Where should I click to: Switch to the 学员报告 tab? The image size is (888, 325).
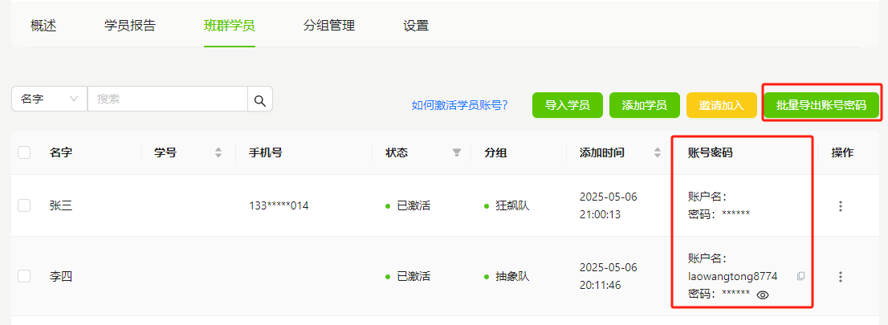(x=130, y=26)
